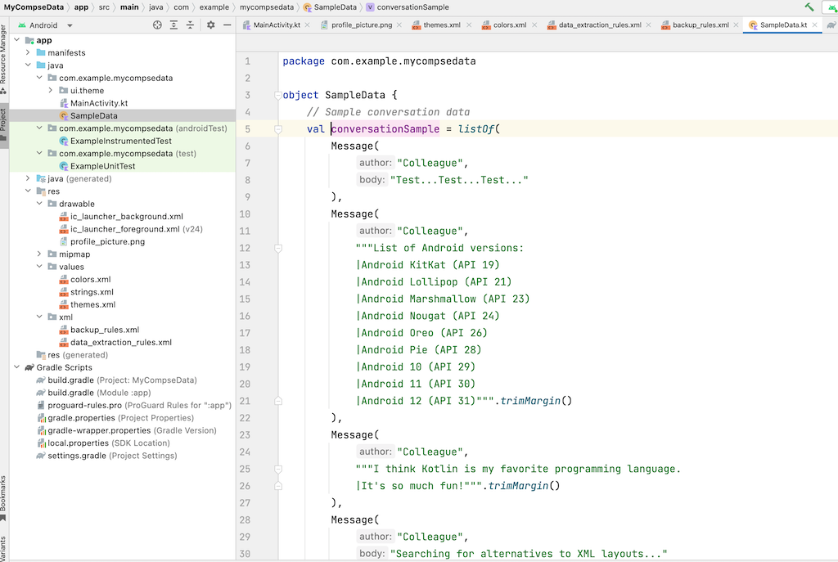Click the 'main' breadcrumb in navigation bar

click(x=129, y=7)
